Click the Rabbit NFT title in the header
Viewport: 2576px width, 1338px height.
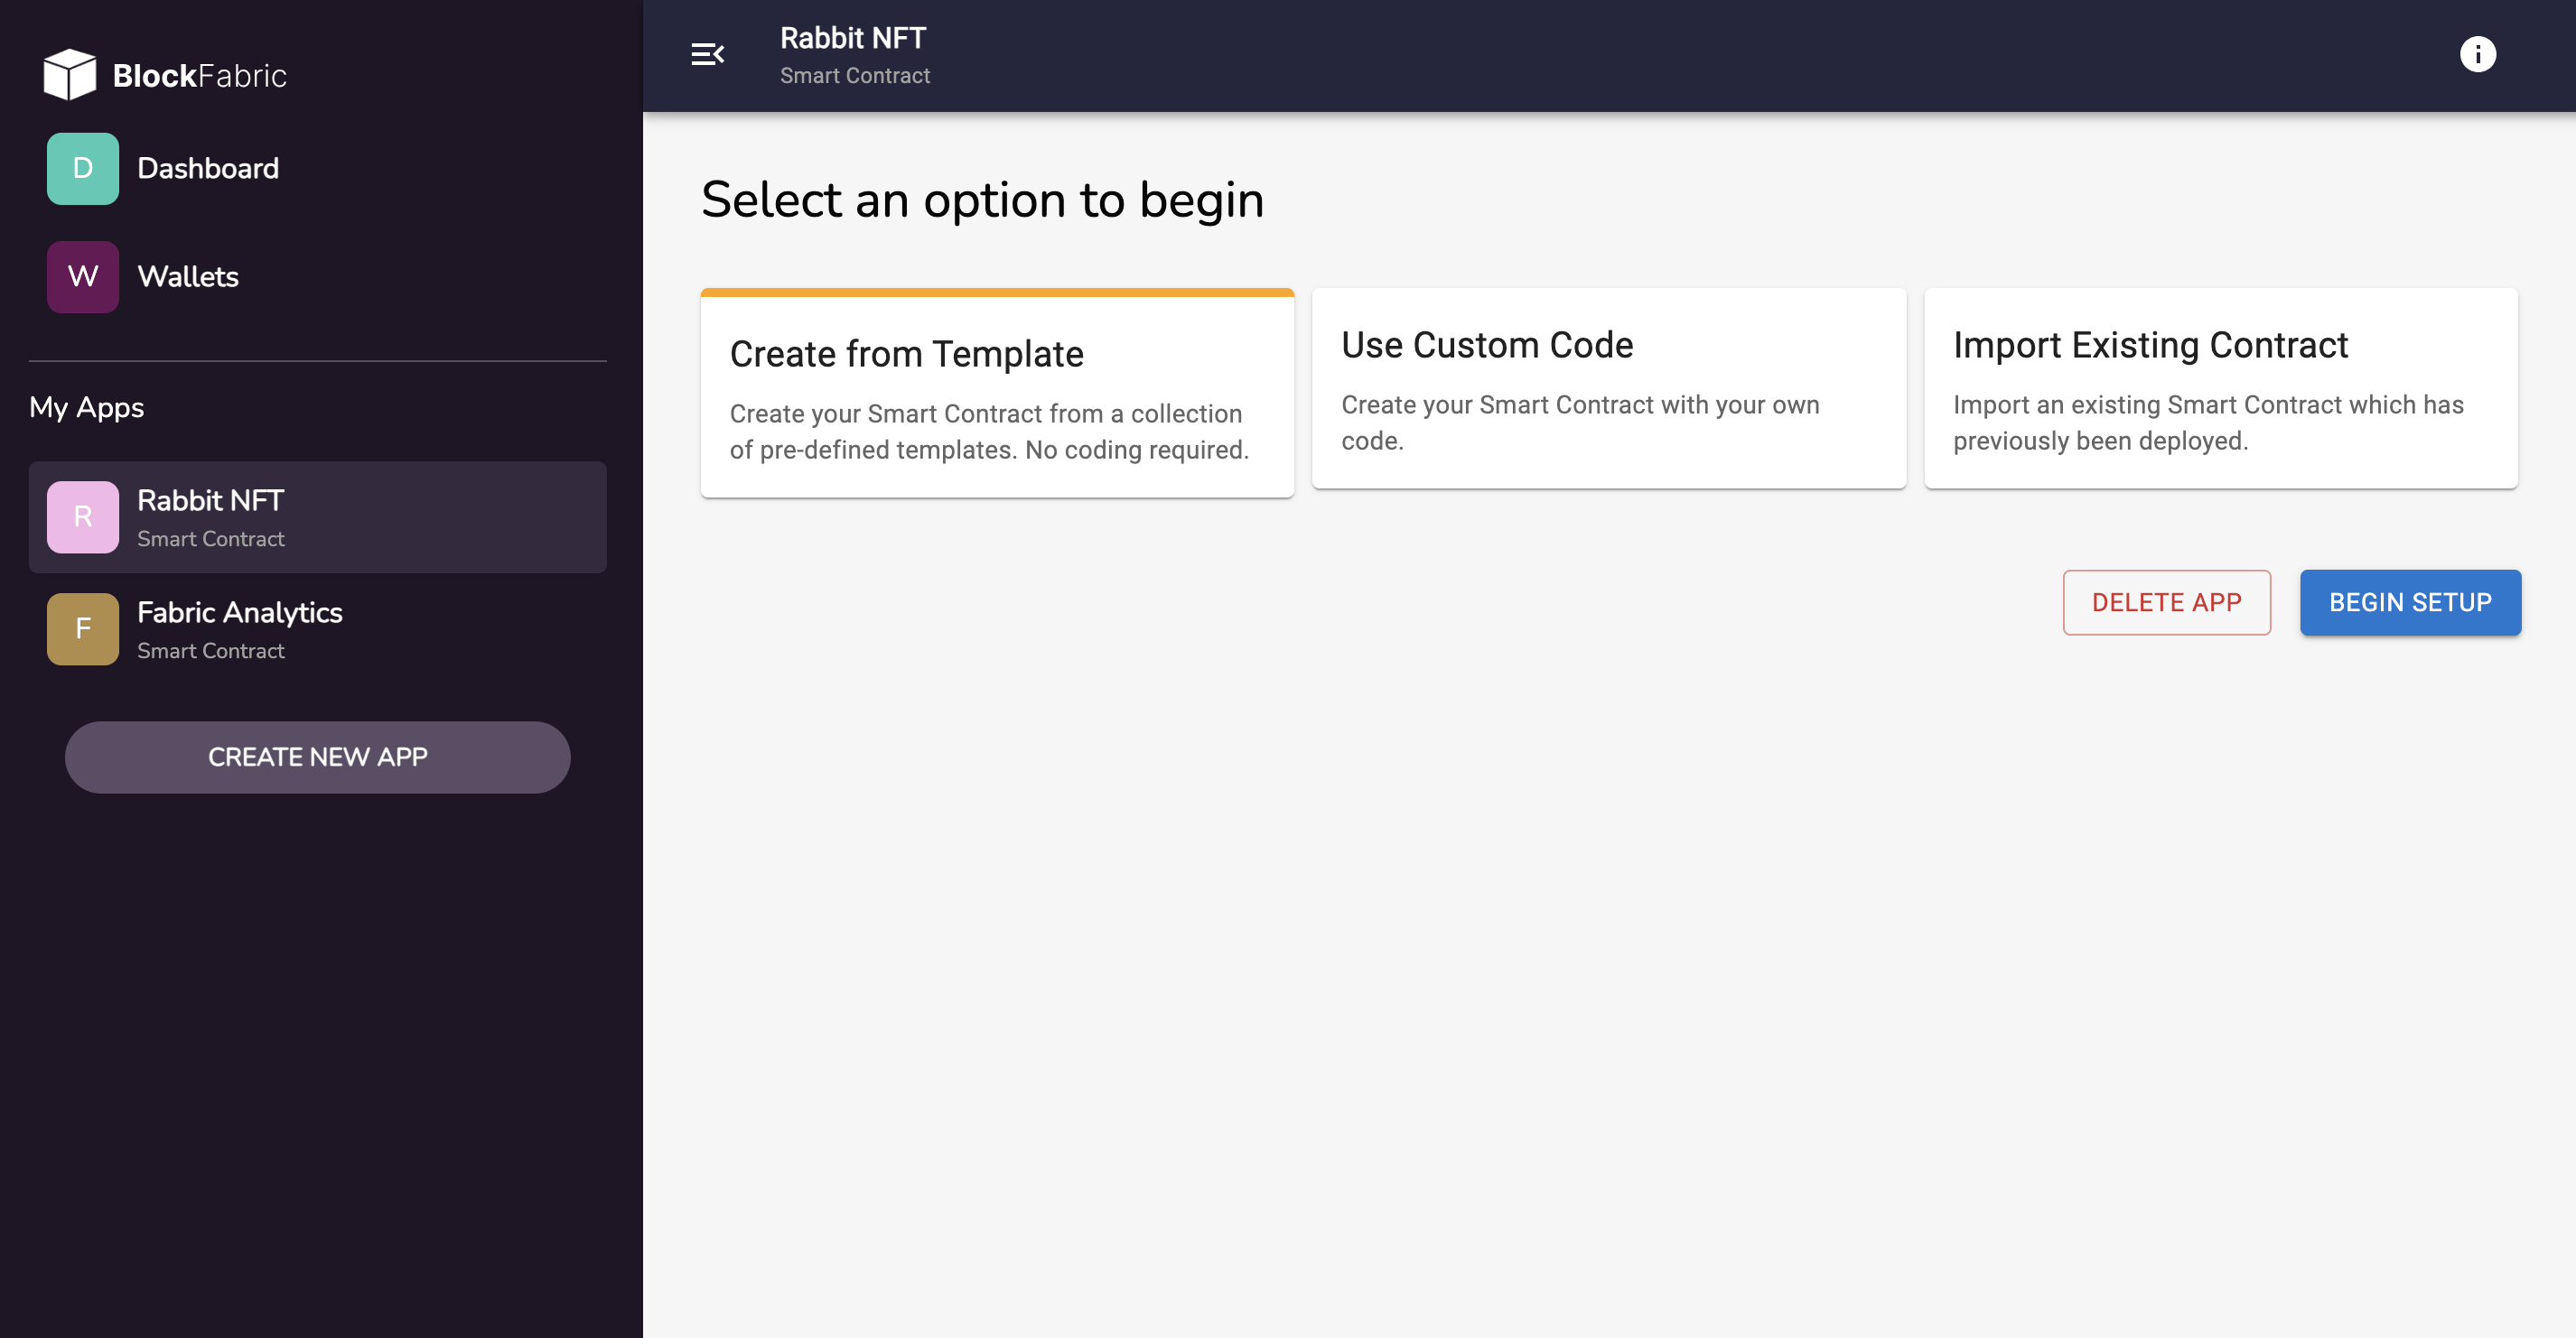click(x=852, y=38)
